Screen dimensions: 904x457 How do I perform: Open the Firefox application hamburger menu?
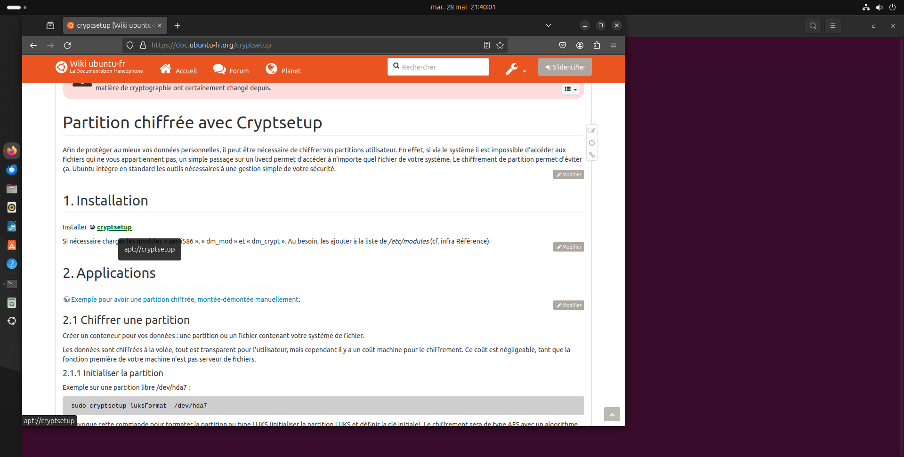(x=613, y=45)
